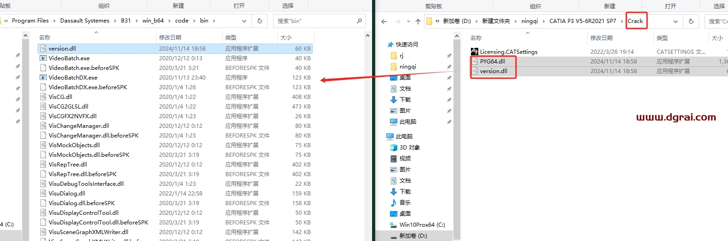This screenshot has height=241, width=728.
Task: Click the magnifier icon in bin search box
Action: pyautogui.click(x=359, y=21)
